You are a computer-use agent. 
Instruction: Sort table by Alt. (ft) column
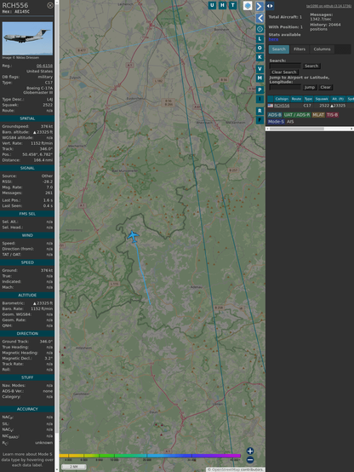[x=338, y=99]
